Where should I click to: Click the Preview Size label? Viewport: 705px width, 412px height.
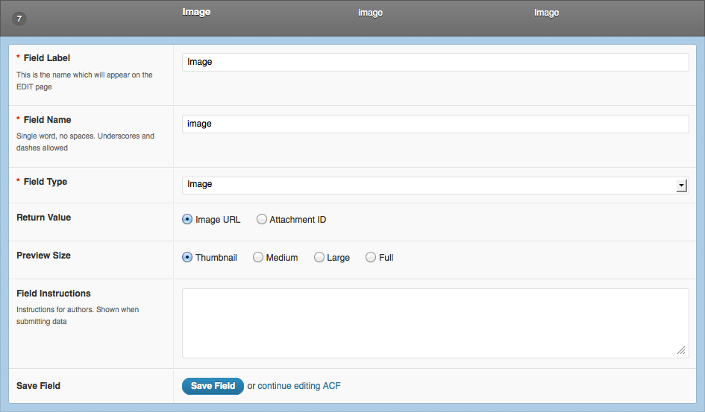coord(43,256)
